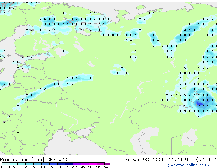Choose the 25–30 mm dark navy swatch

(69, 164)
